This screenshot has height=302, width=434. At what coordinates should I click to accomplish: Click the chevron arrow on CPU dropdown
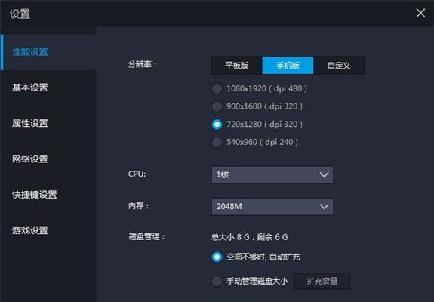324,174
